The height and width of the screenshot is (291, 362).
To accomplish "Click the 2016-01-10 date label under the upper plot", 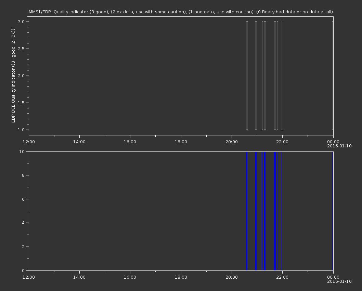I will pos(339,146).
